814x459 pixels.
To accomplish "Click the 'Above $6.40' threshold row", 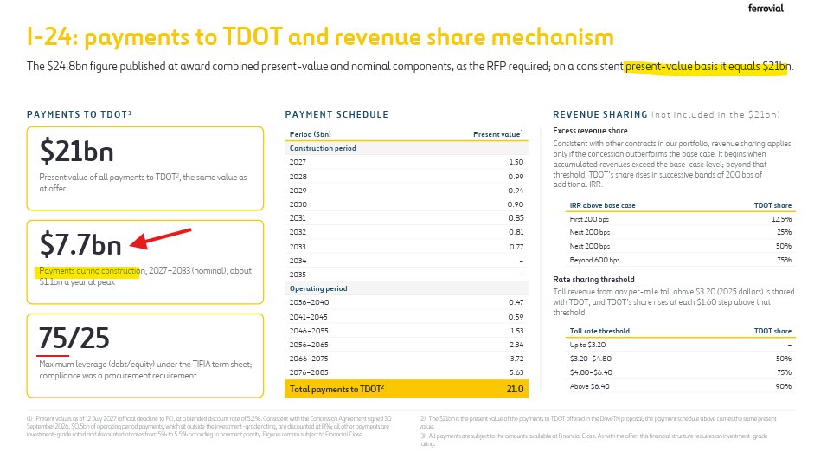I will tap(680, 386).
